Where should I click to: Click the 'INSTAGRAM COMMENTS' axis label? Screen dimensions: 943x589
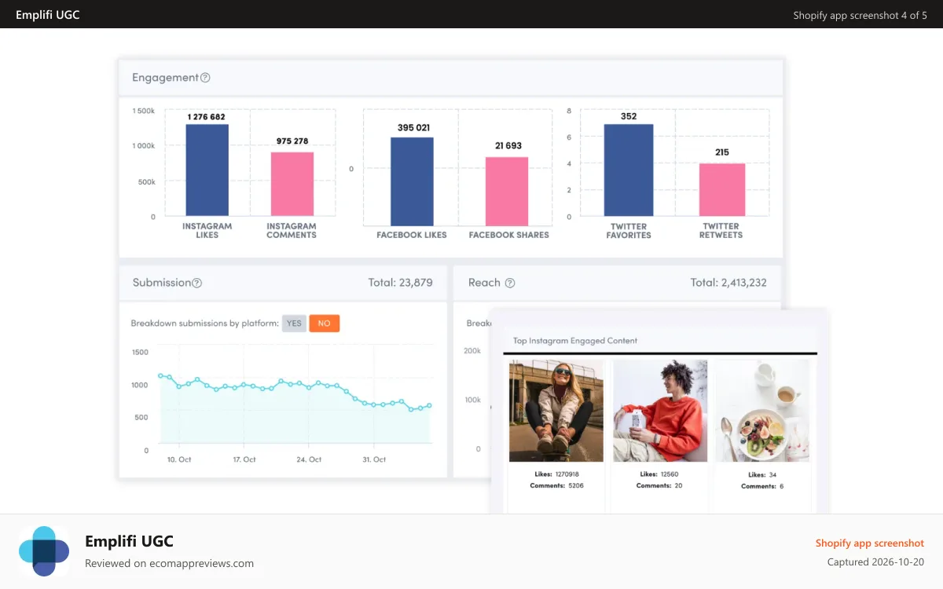[x=292, y=230]
